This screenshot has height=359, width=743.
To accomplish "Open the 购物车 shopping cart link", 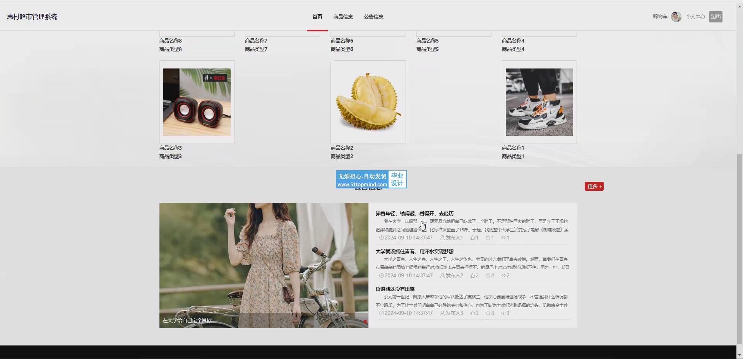I will pyautogui.click(x=660, y=17).
